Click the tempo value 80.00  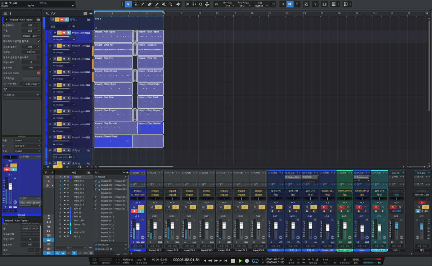[356, 259]
